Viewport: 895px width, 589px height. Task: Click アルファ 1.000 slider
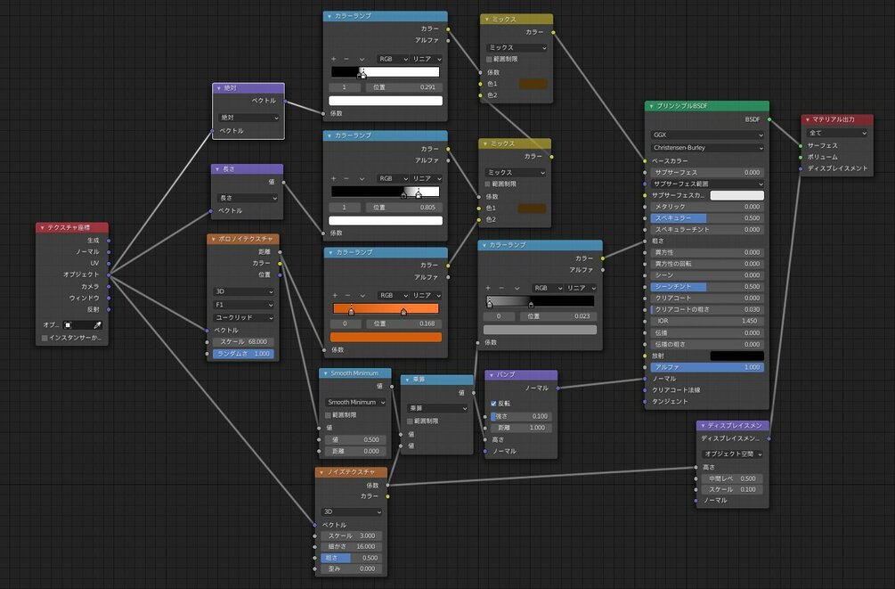pyautogui.click(x=707, y=367)
